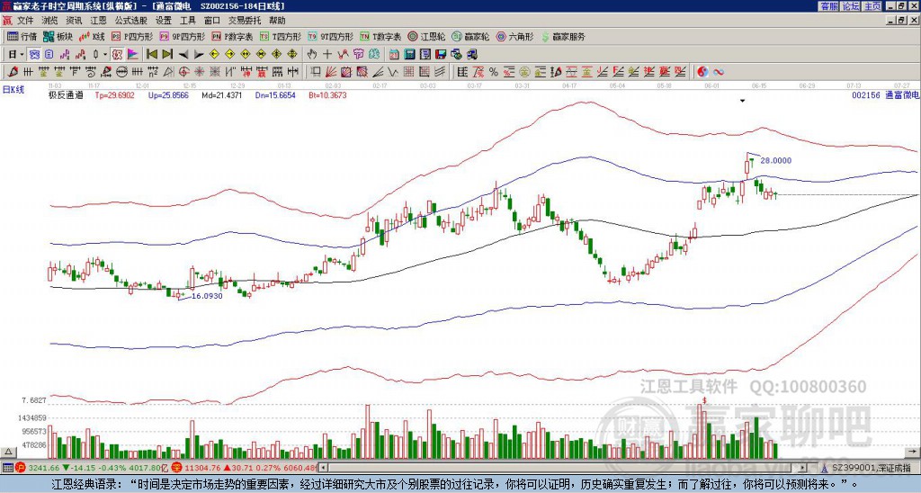
Task: Click the Md=21.4371 indicator value
Action: point(222,95)
